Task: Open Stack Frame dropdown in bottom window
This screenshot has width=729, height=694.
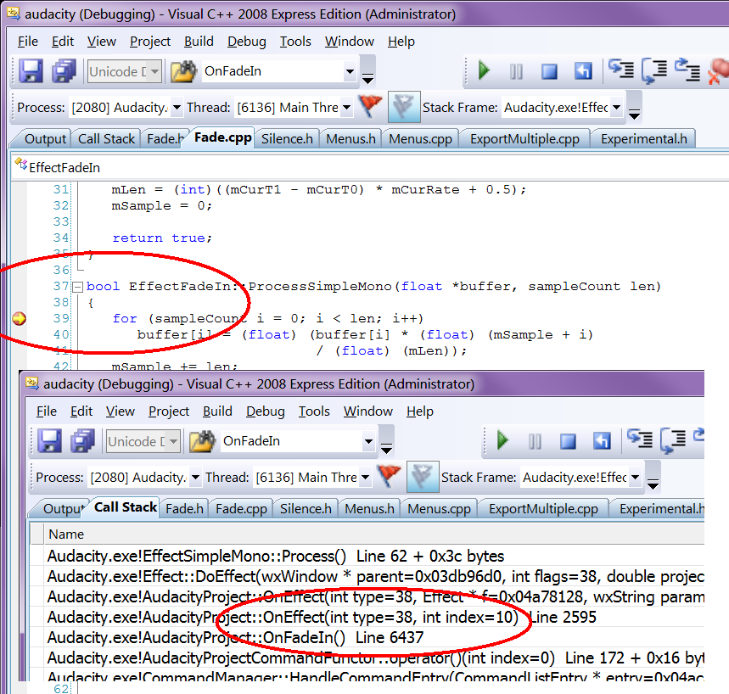Action: pyautogui.click(x=635, y=477)
